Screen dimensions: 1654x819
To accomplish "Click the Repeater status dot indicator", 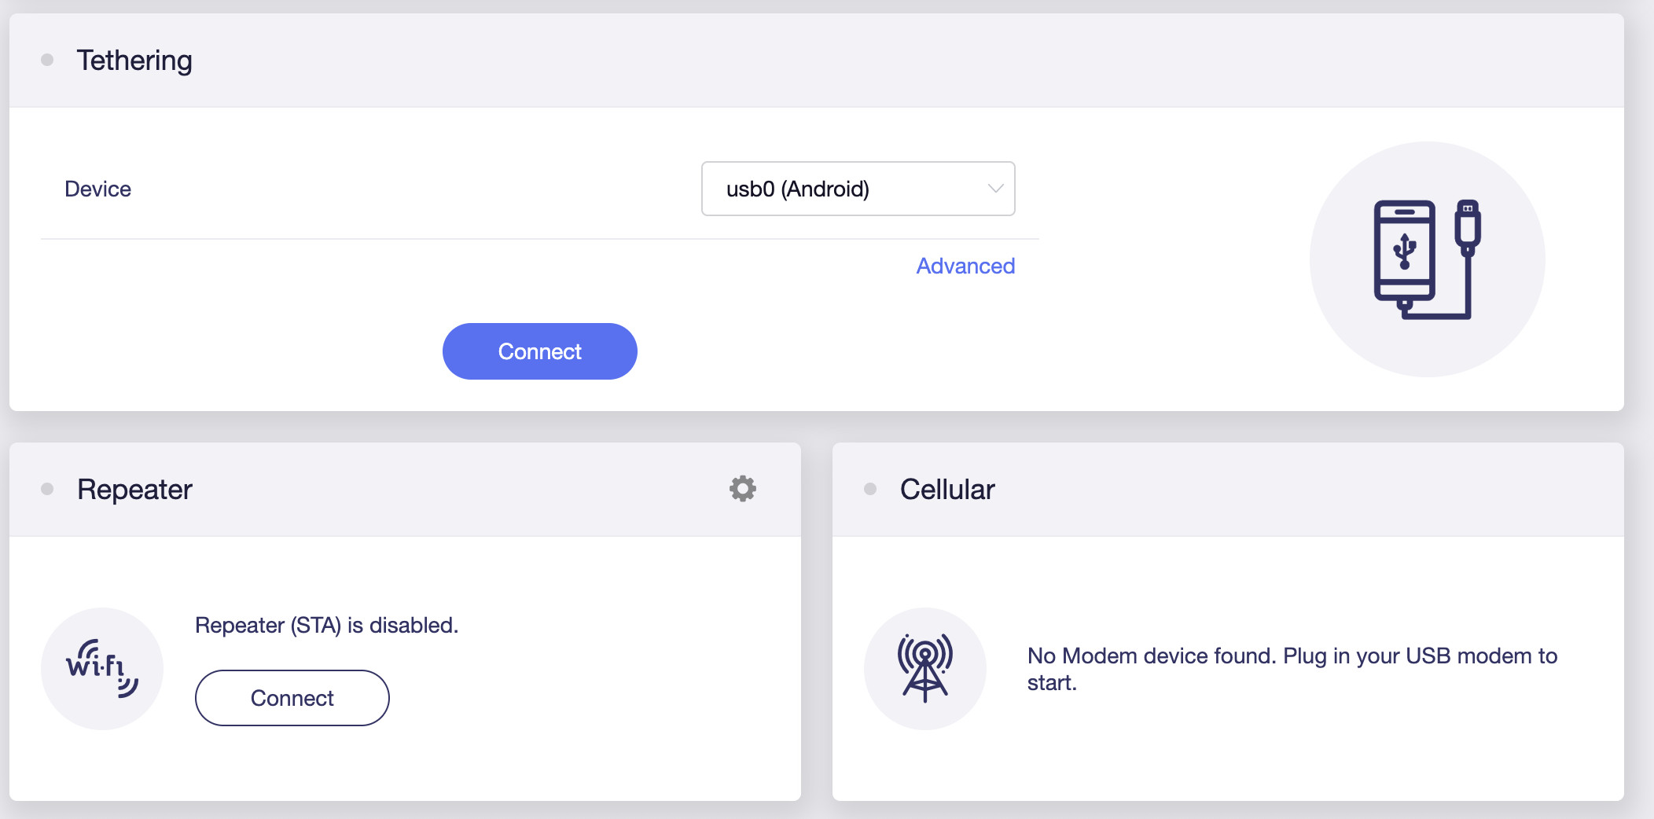I will [47, 489].
